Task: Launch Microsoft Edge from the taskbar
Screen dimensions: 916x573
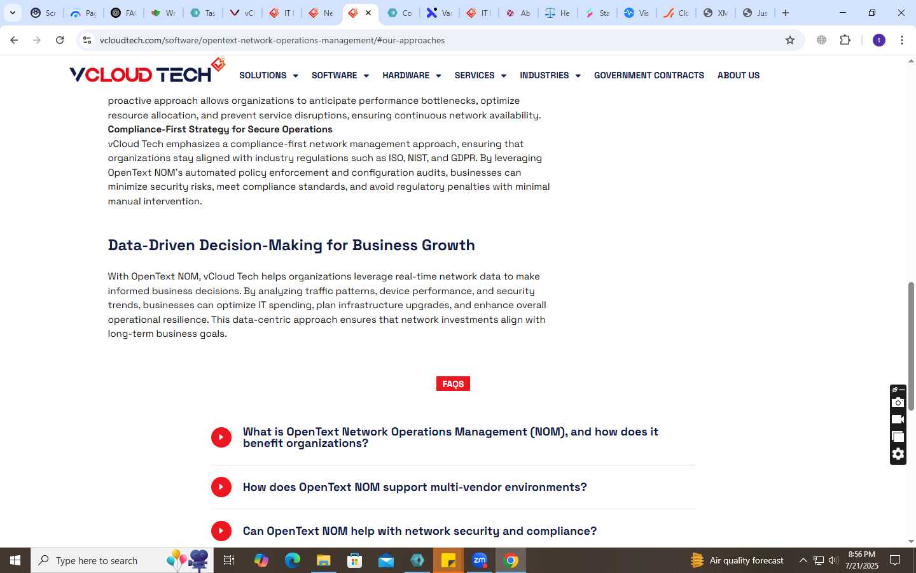Action: pyautogui.click(x=292, y=560)
